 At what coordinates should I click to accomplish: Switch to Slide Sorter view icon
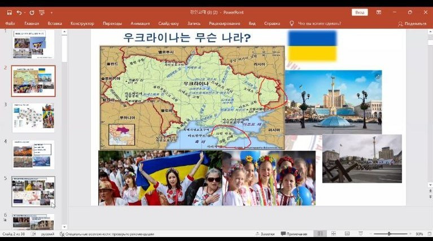click(333, 234)
